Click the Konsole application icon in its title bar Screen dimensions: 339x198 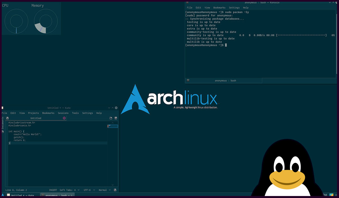tap(187, 3)
